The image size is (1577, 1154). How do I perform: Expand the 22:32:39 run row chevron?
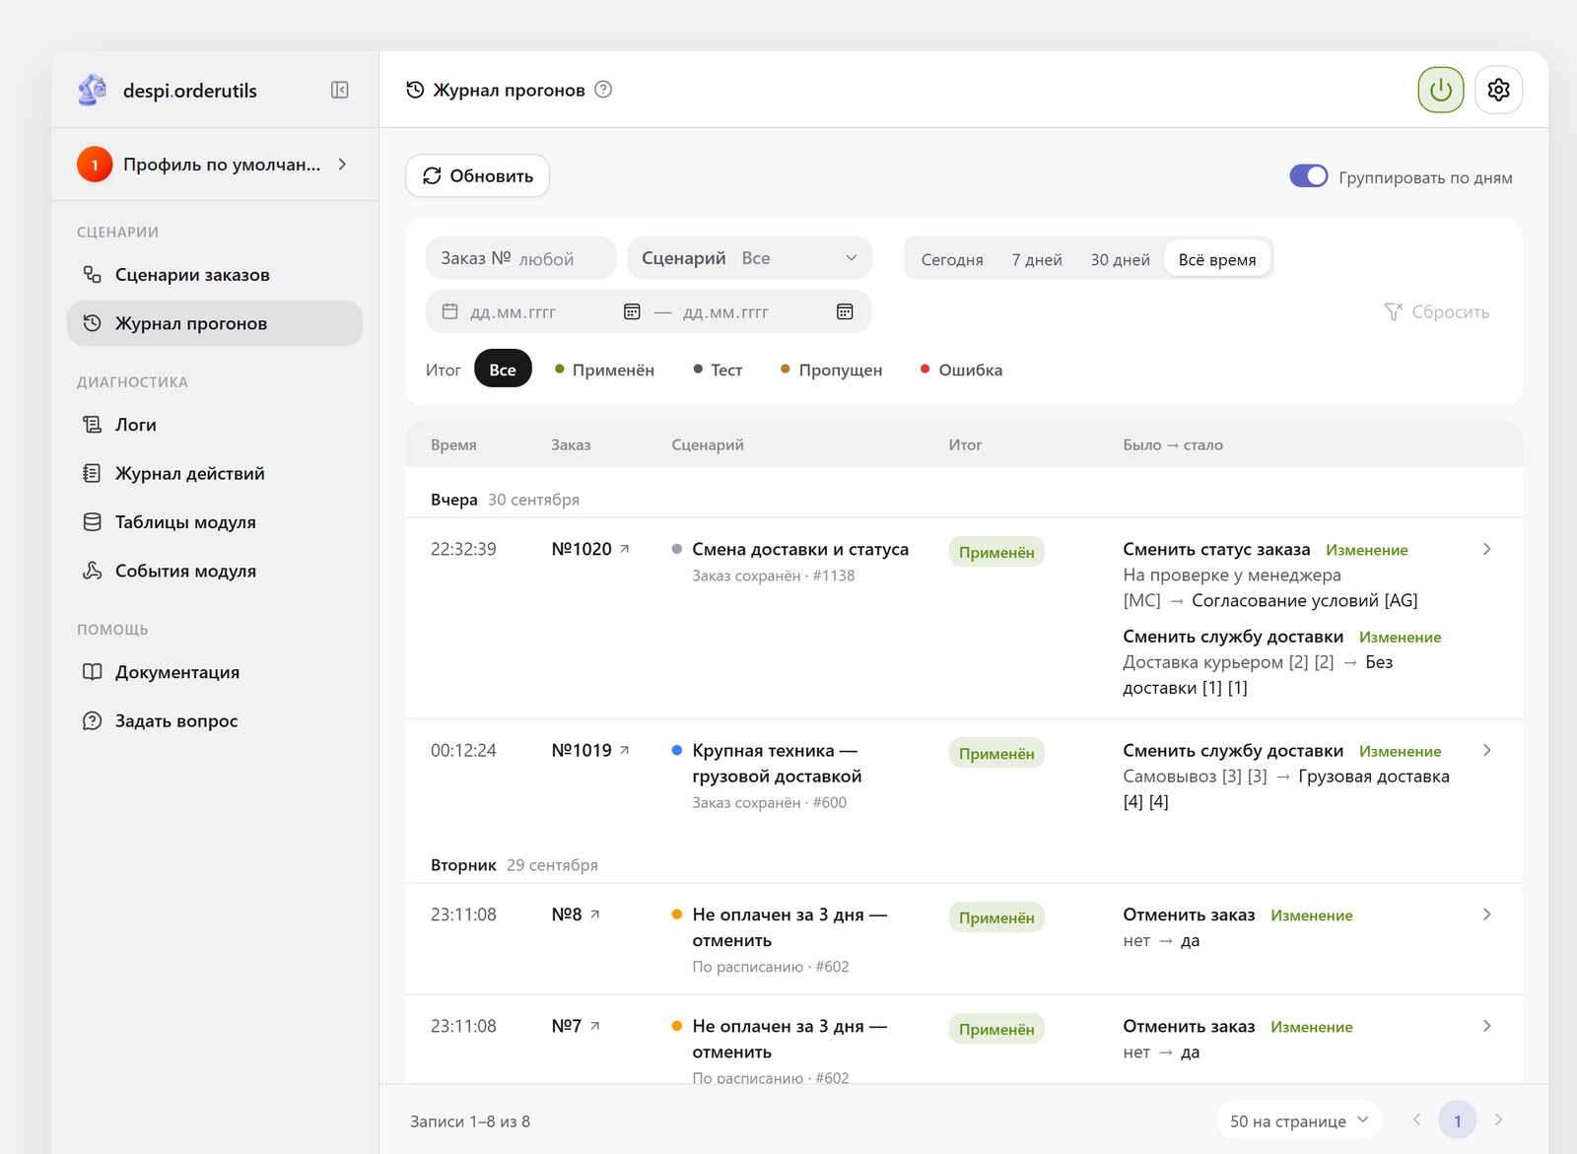[x=1487, y=549]
